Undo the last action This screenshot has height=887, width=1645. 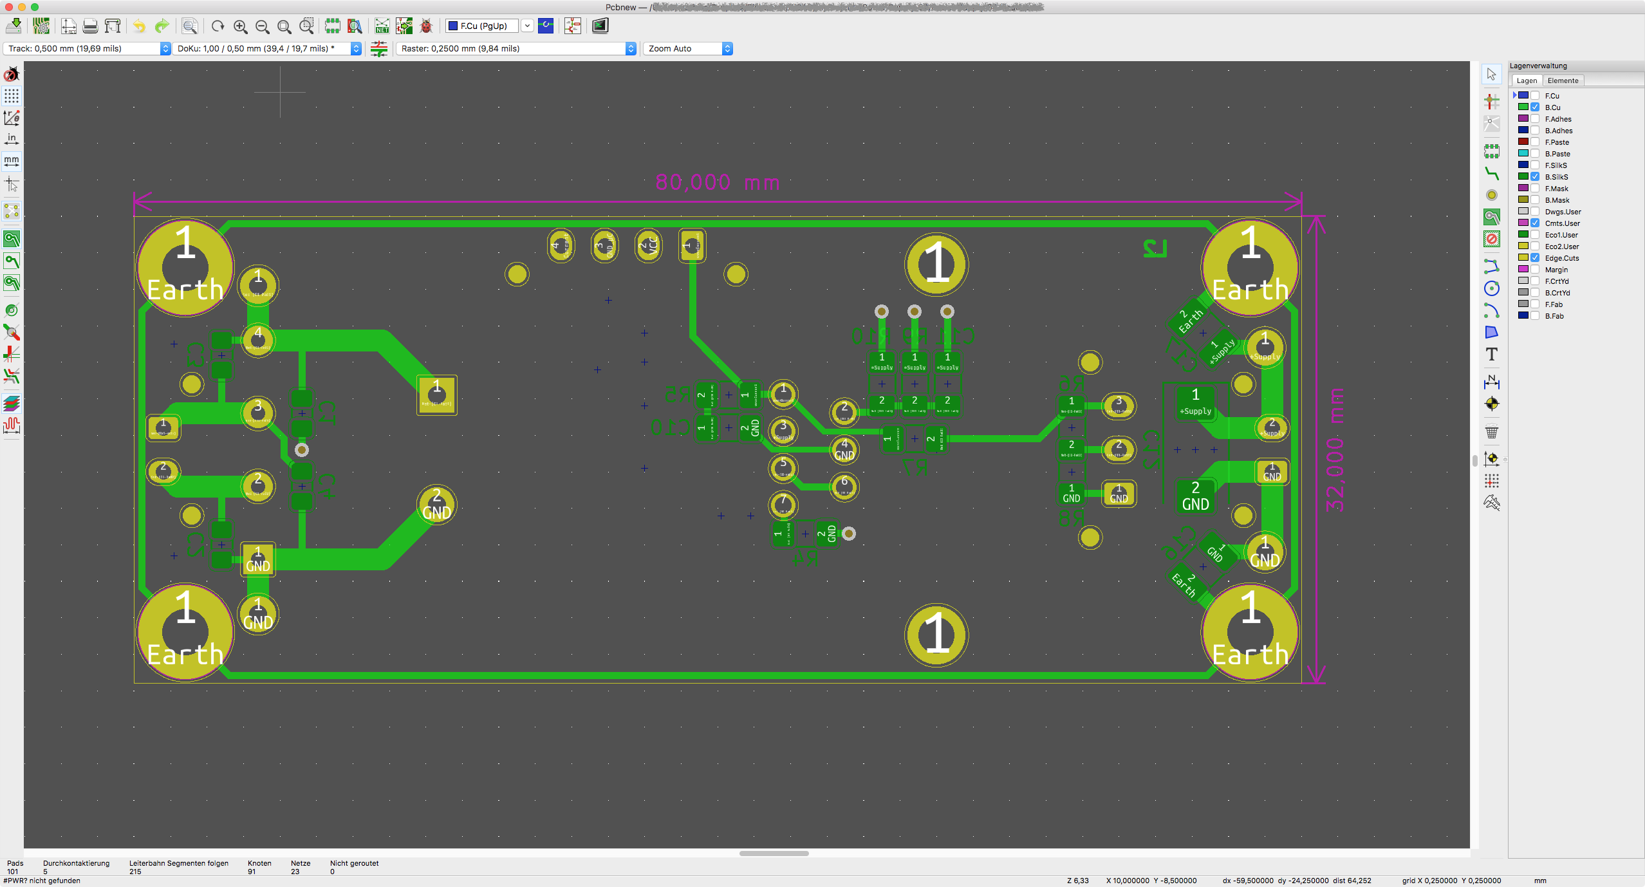point(139,26)
